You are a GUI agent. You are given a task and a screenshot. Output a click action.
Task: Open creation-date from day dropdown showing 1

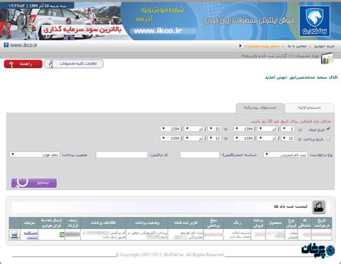pyautogui.click(x=288, y=129)
